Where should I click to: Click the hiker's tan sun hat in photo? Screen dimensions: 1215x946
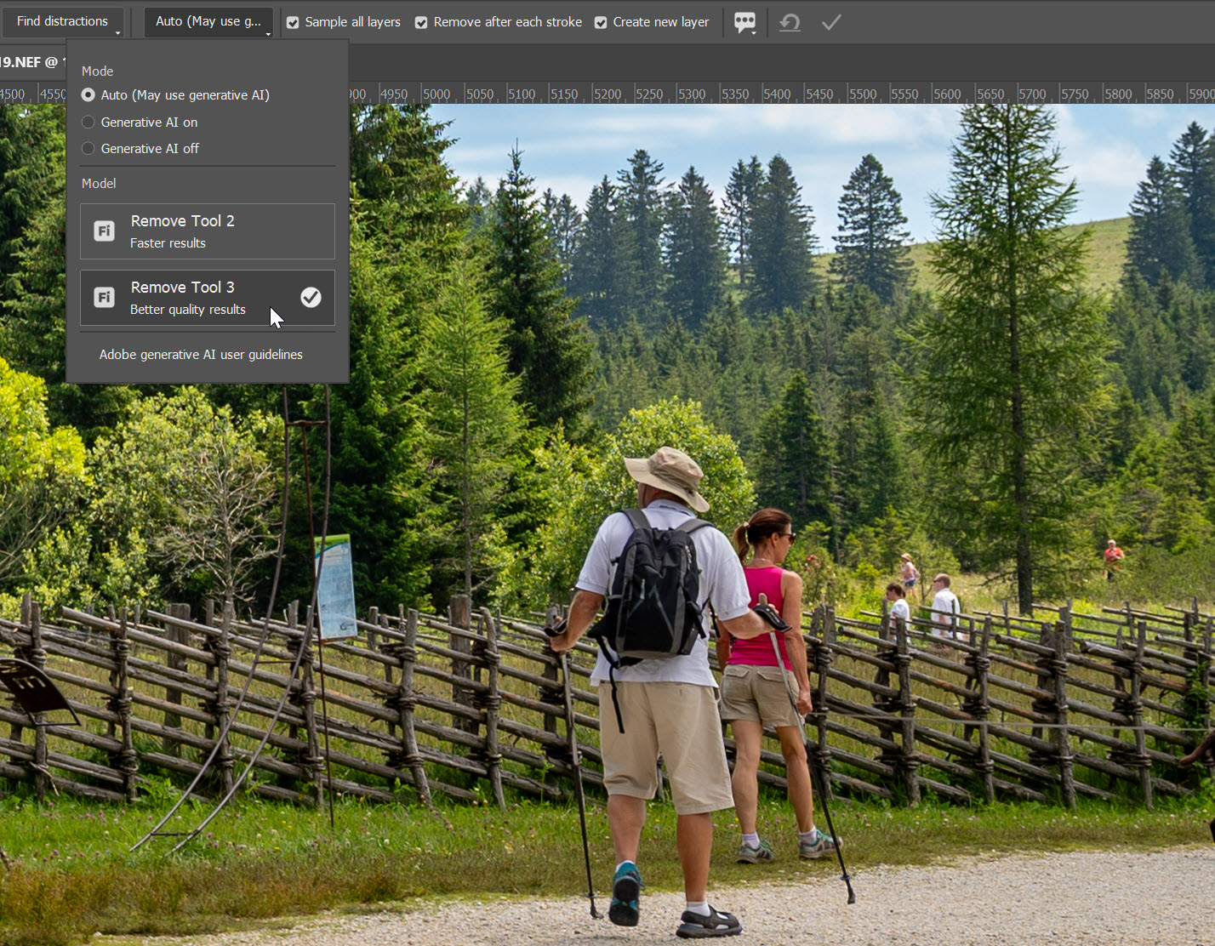pos(666,476)
